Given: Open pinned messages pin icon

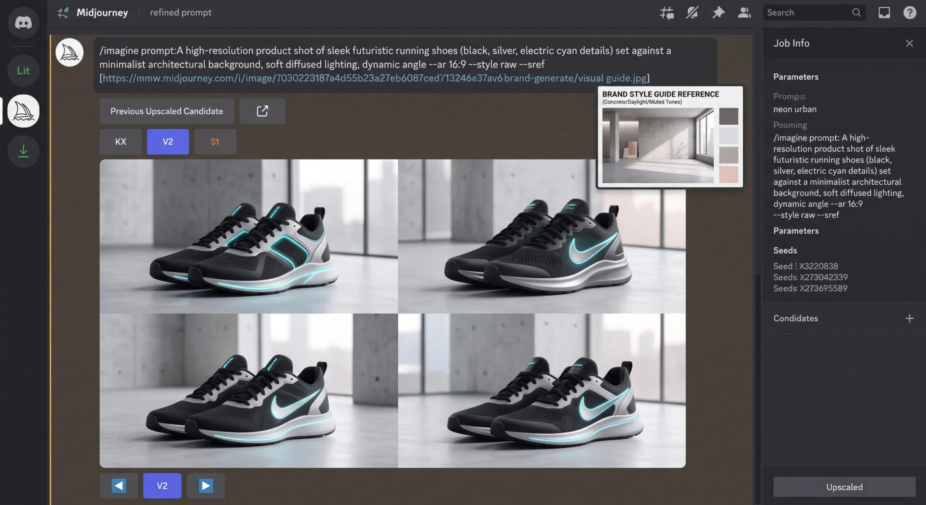Looking at the screenshot, I should (718, 13).
